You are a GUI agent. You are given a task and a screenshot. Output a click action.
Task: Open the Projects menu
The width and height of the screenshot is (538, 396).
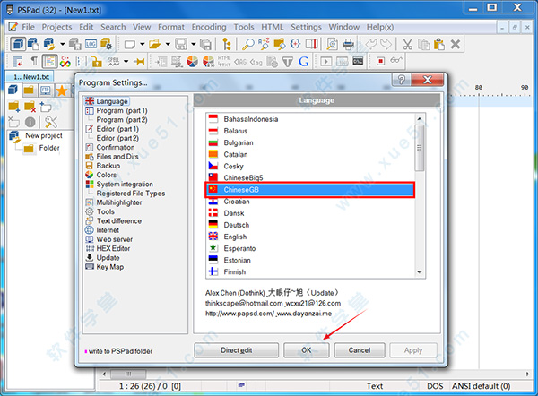[x=57, y=27]
